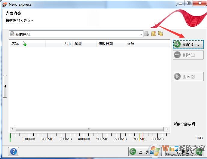Click the Play (播放) button

(188, 76)
